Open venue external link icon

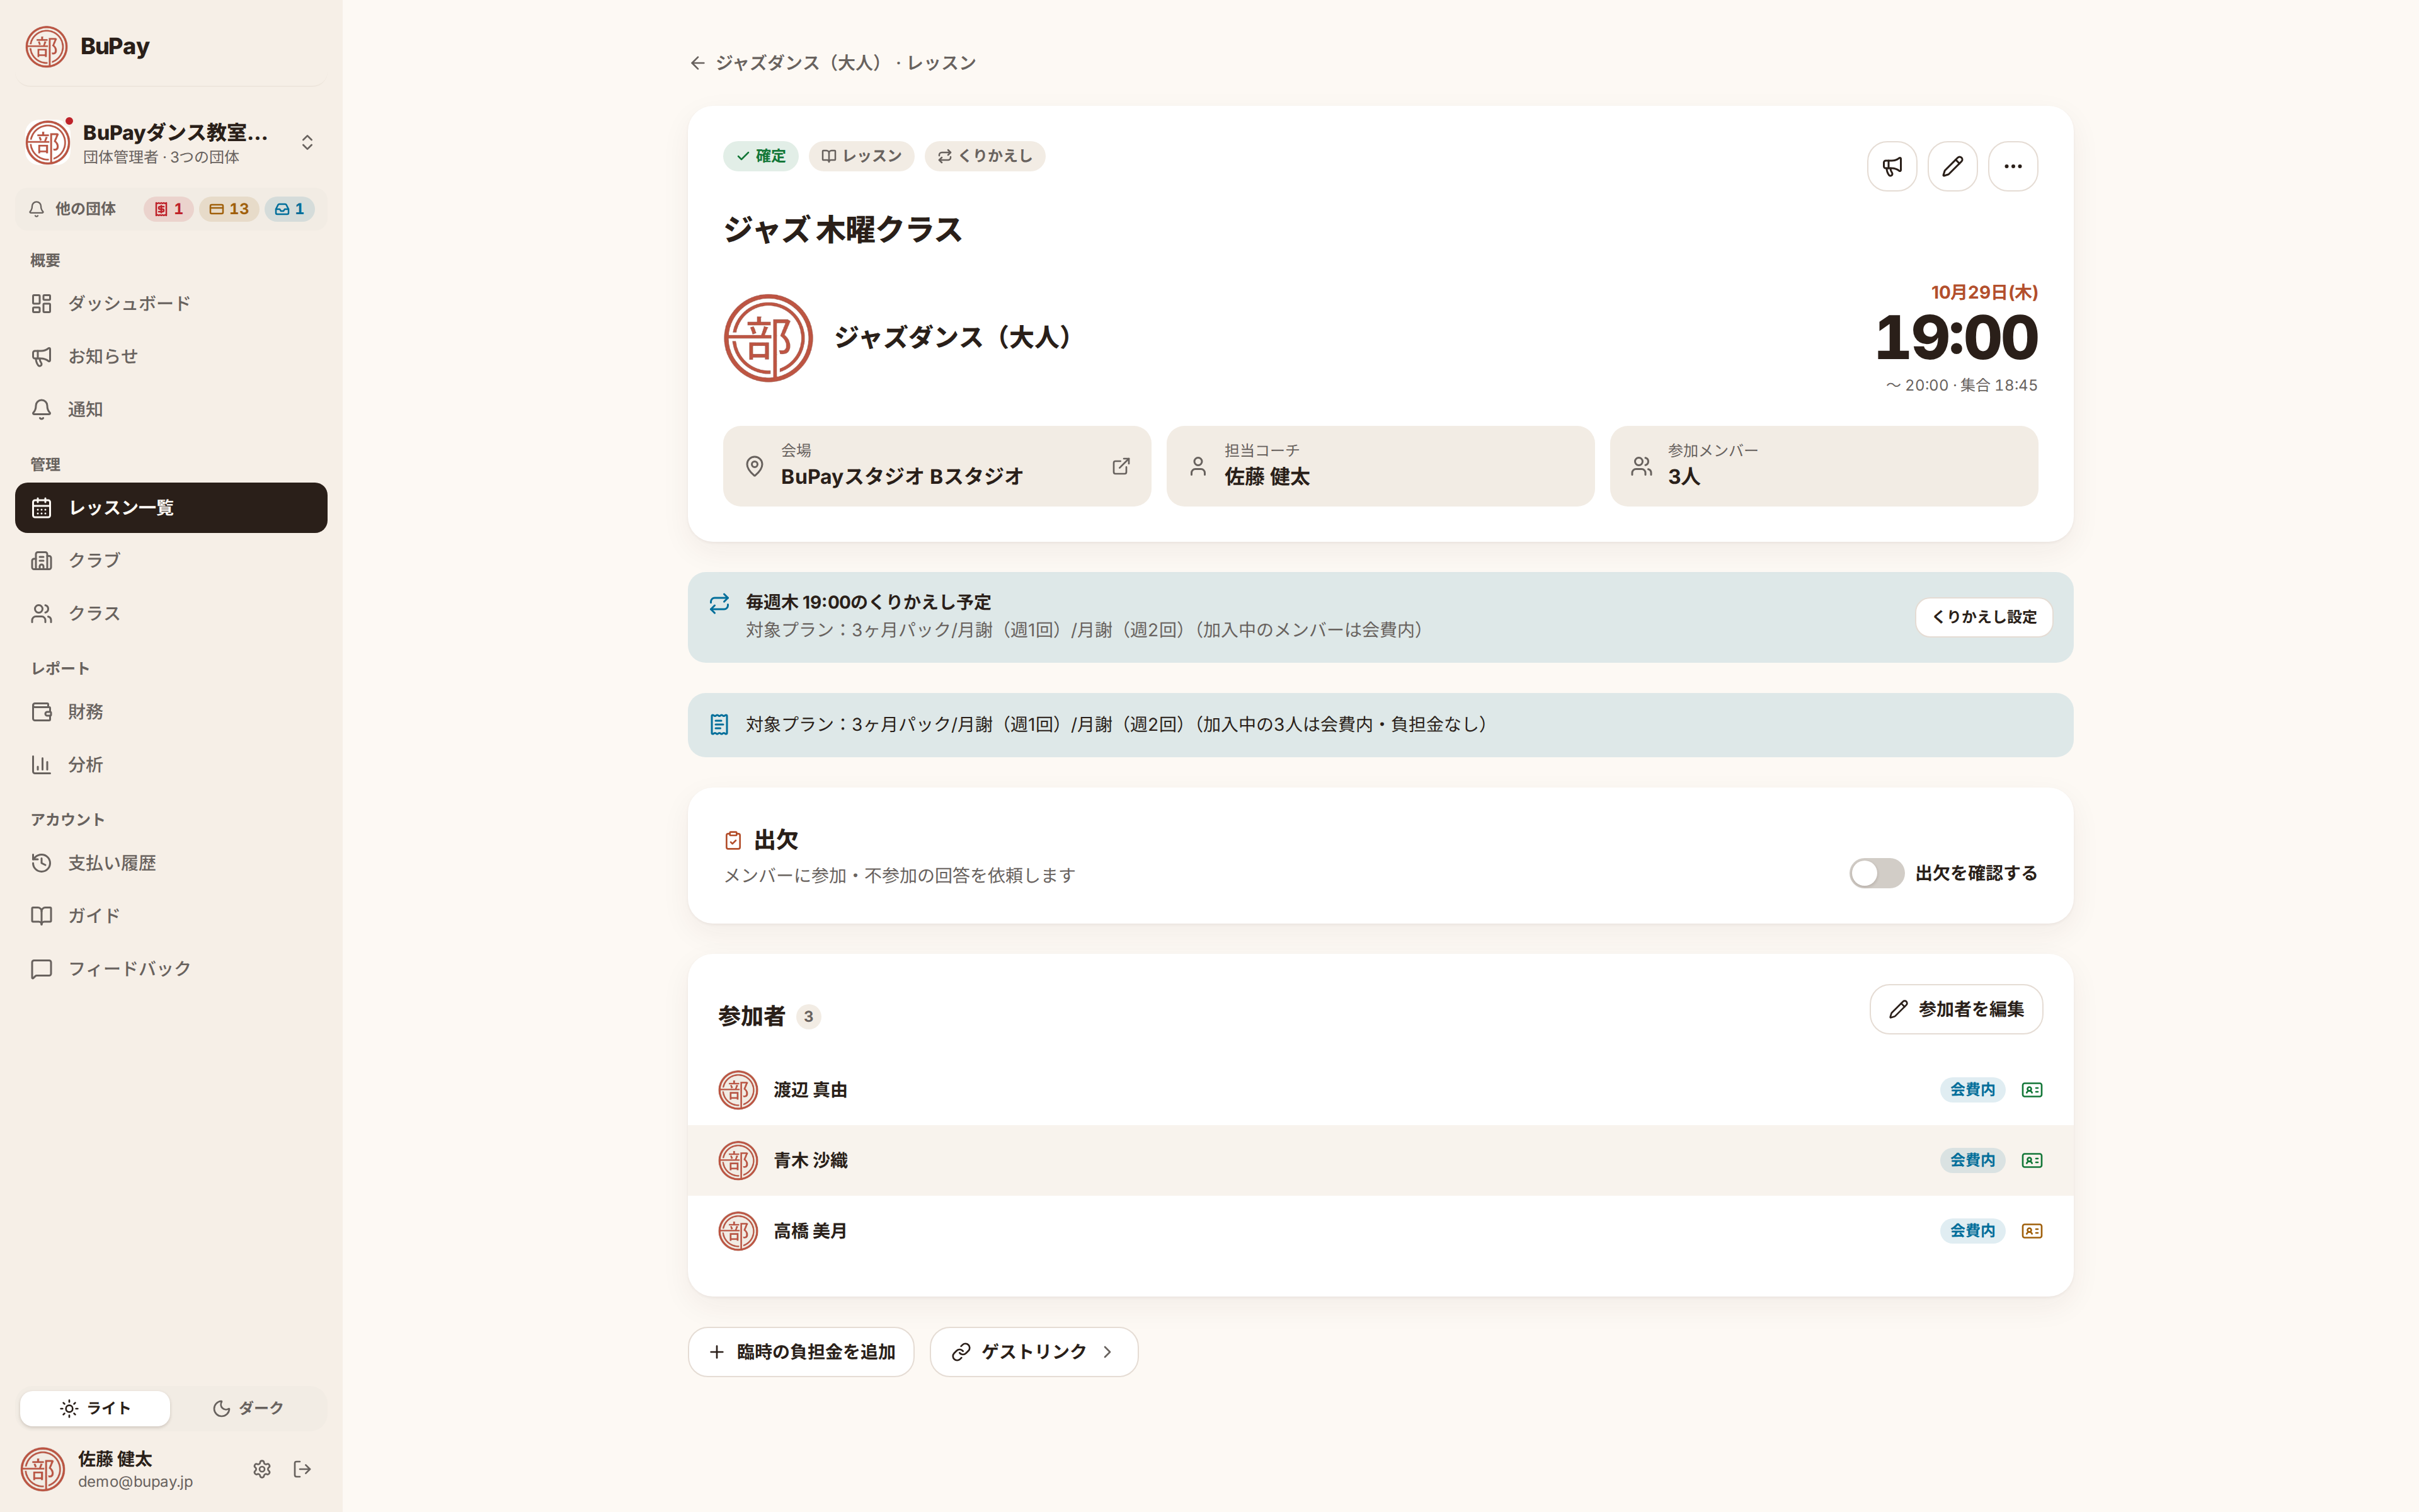[x=1121, y=466]
